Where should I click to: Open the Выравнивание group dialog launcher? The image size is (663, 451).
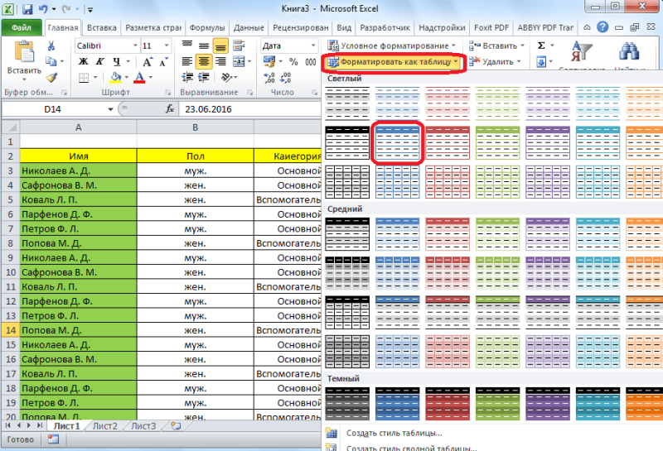pos(250,92)
